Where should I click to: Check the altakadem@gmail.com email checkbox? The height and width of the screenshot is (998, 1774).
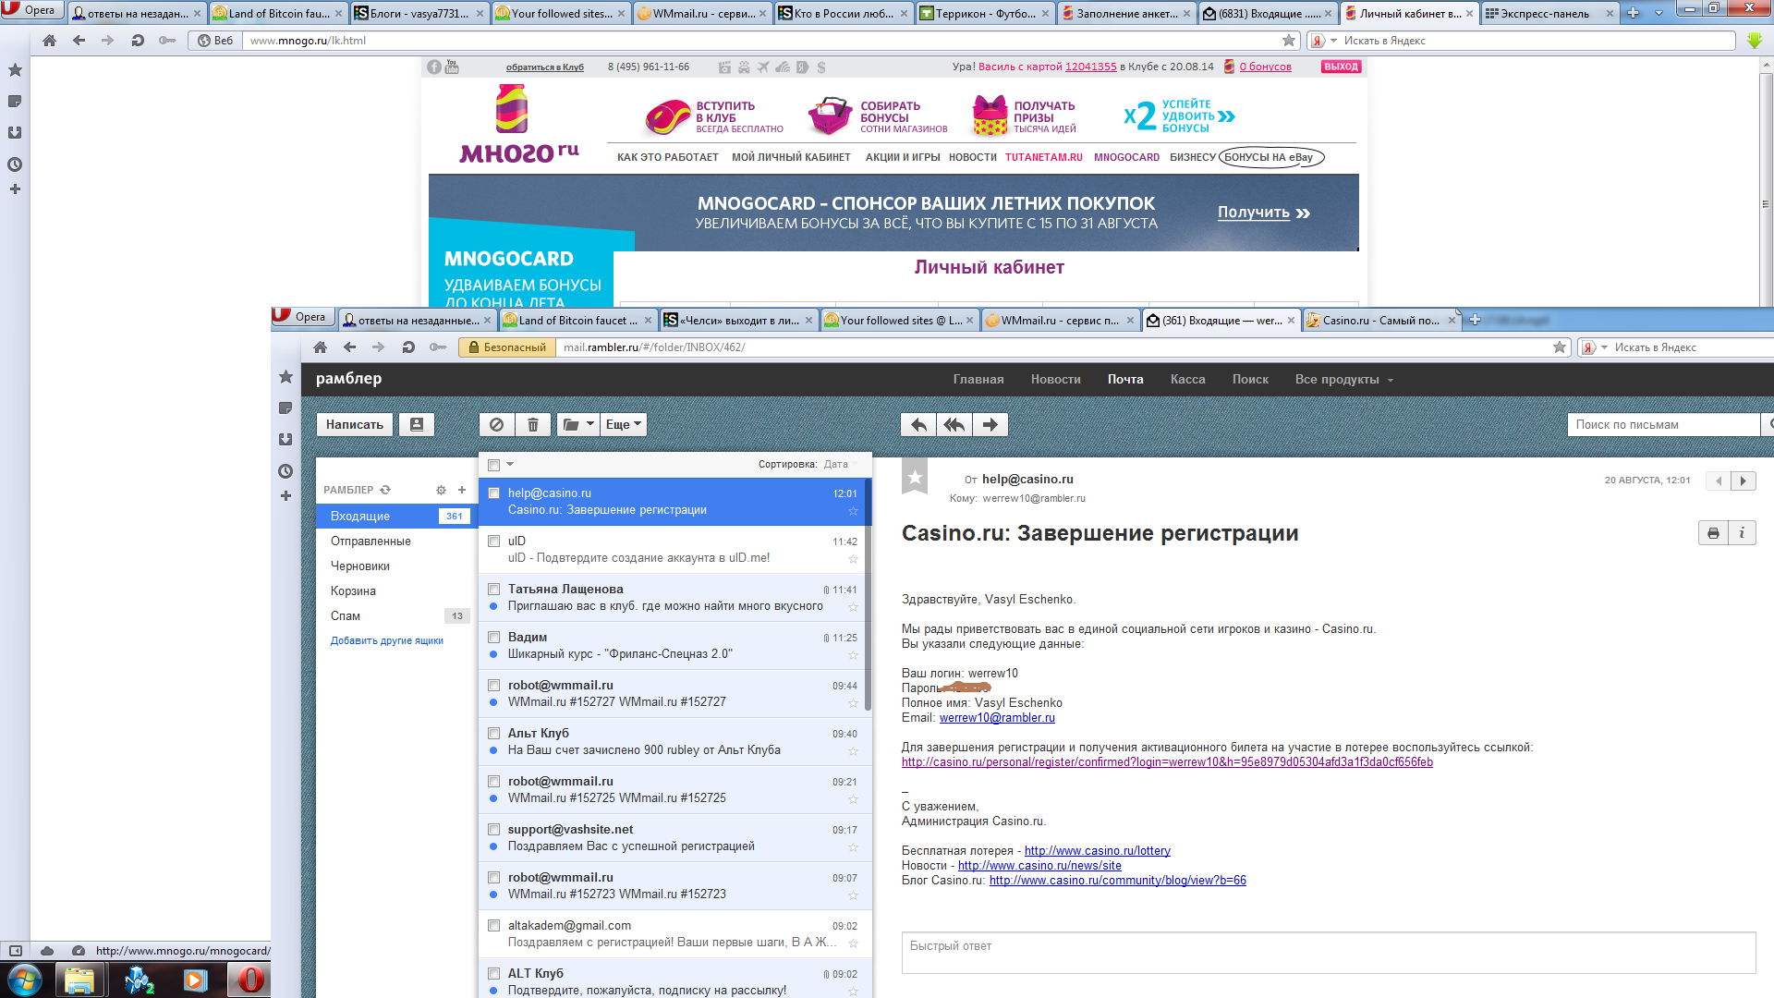[x=493, y=926]
